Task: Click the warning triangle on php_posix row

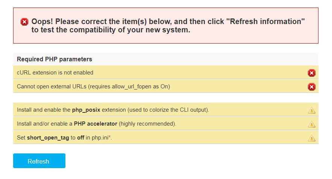Action: pyautogui.click(x=312, y=110)
